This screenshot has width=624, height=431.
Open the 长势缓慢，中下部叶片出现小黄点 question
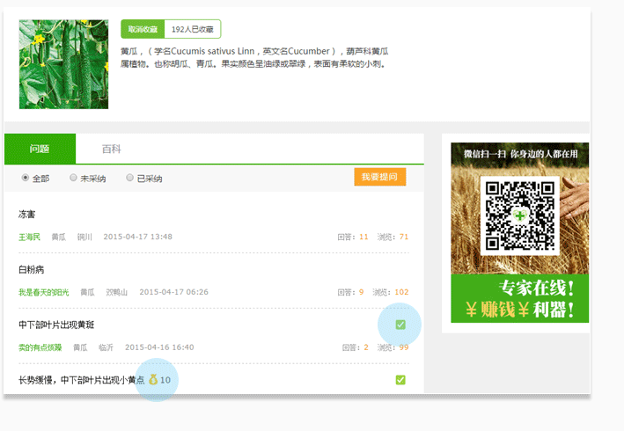81,380
